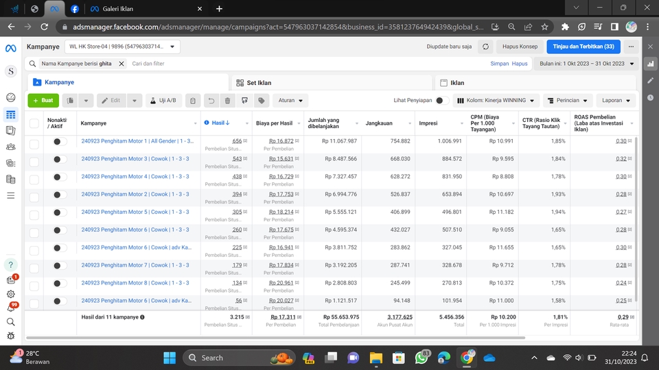
Task: Open the WL HK Store-04 account dropdown
Action: [122, 47]
